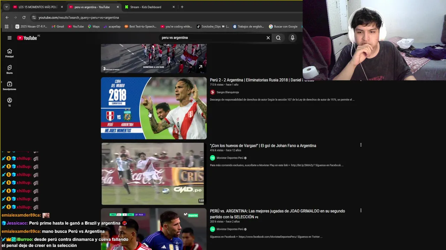Open Movistar Deportes Perú channel under Grimaldo video
Image resolution: width=446 pixels, height=250 pixels.
pos(230,229)
